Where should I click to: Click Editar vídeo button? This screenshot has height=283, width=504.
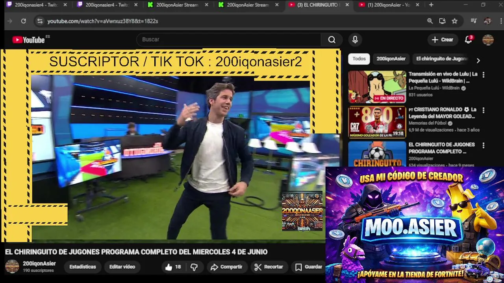tap(122, 267)
